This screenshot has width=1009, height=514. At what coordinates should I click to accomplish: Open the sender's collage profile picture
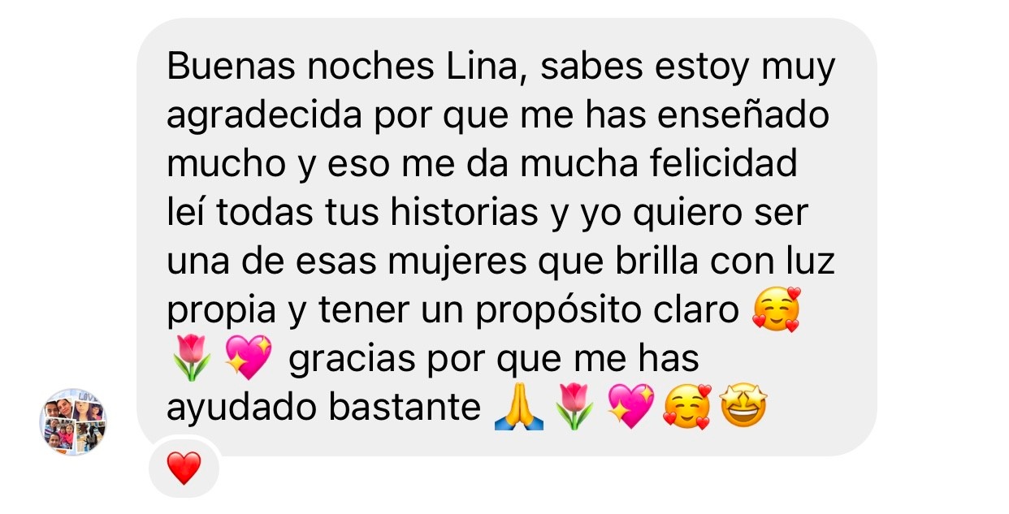[x=73, y=421]
